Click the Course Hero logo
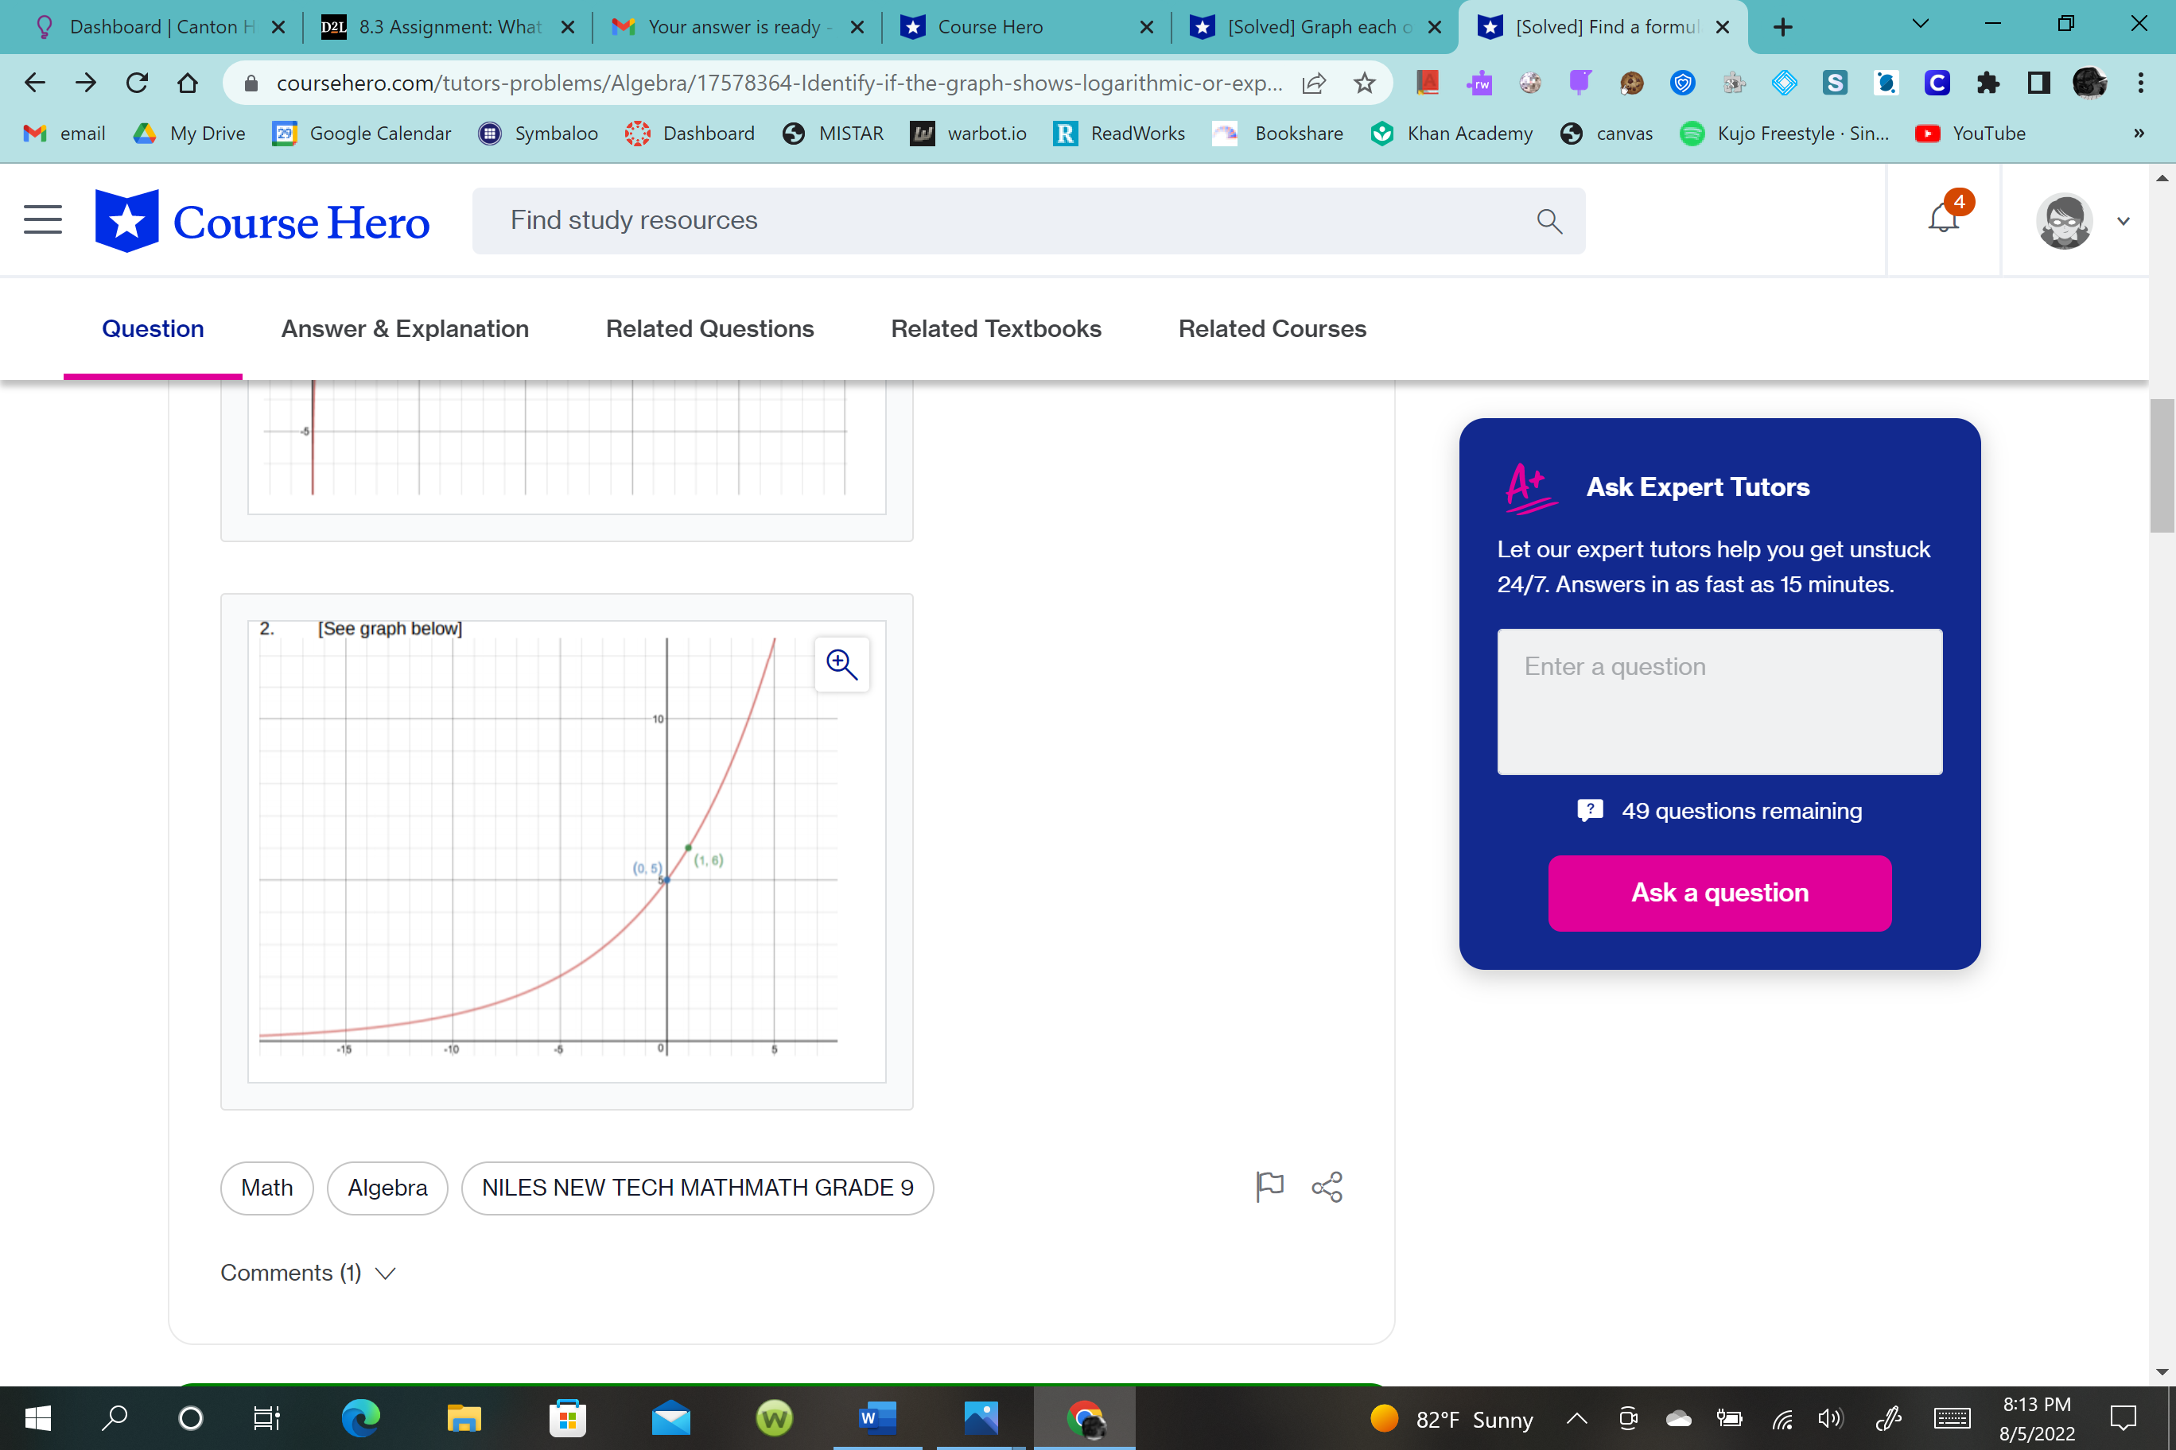 [x=262, y=221]
